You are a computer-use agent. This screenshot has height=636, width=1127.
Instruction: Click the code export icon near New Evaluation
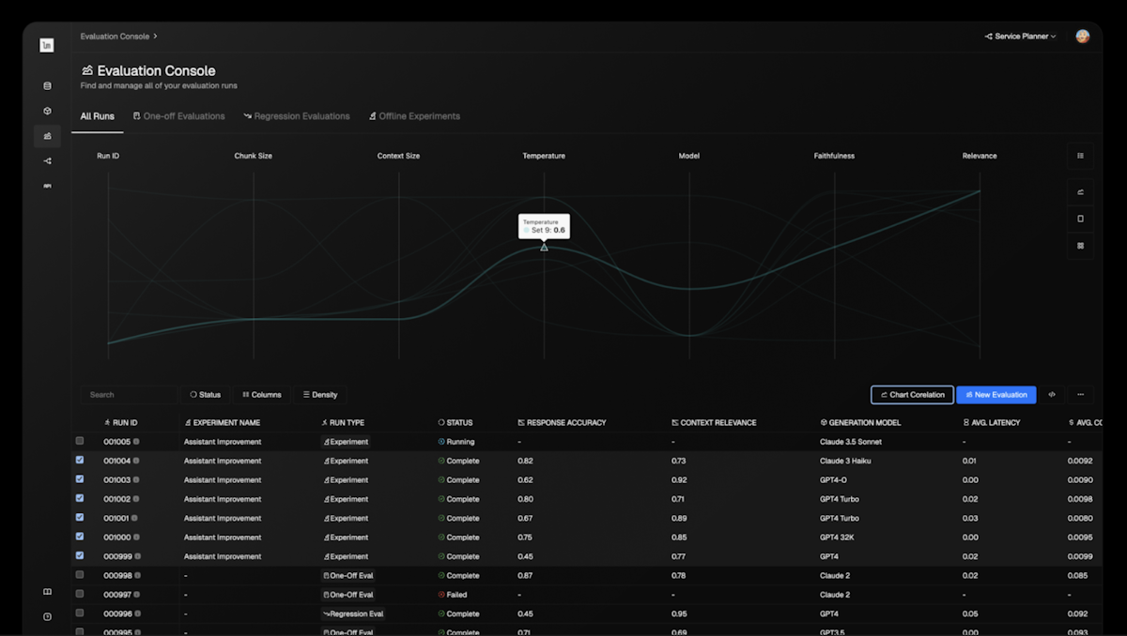[1052, 394]
